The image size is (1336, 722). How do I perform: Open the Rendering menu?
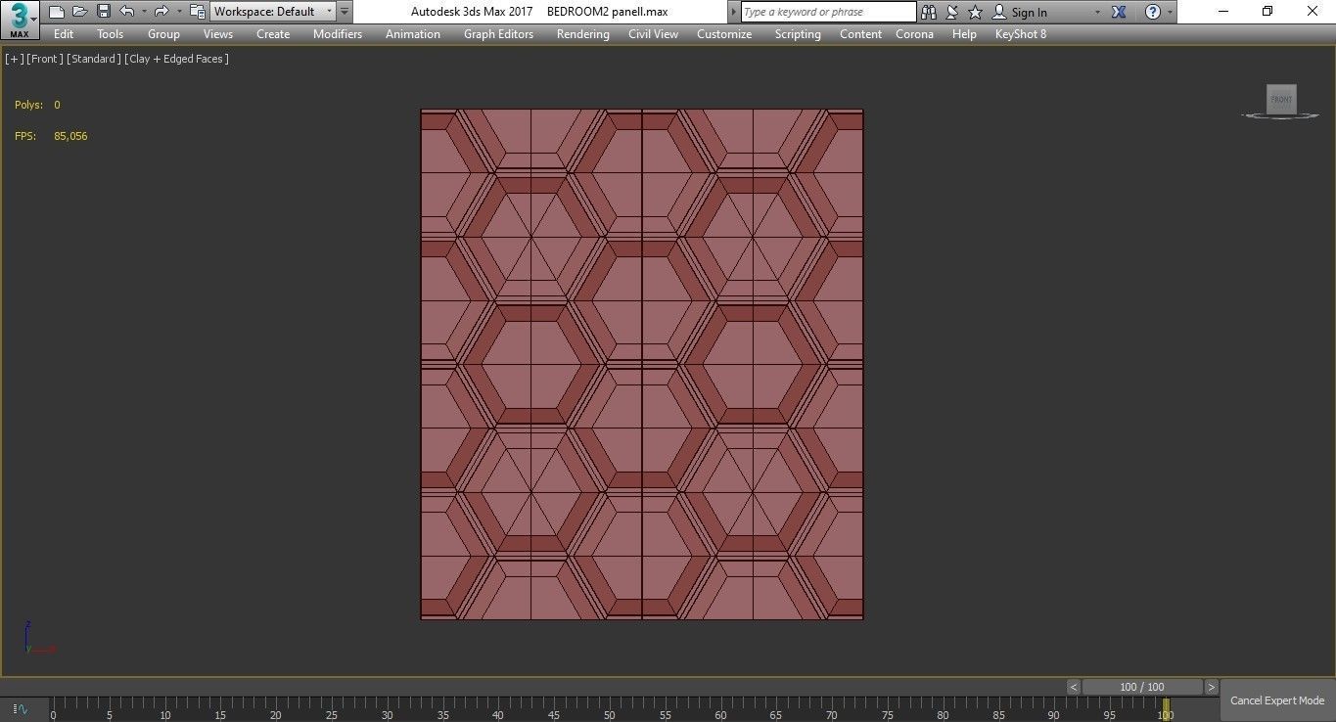(x=583, y=33)
